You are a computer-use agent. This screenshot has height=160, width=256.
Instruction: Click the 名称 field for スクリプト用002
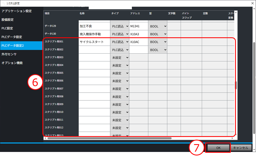[94, 50]
